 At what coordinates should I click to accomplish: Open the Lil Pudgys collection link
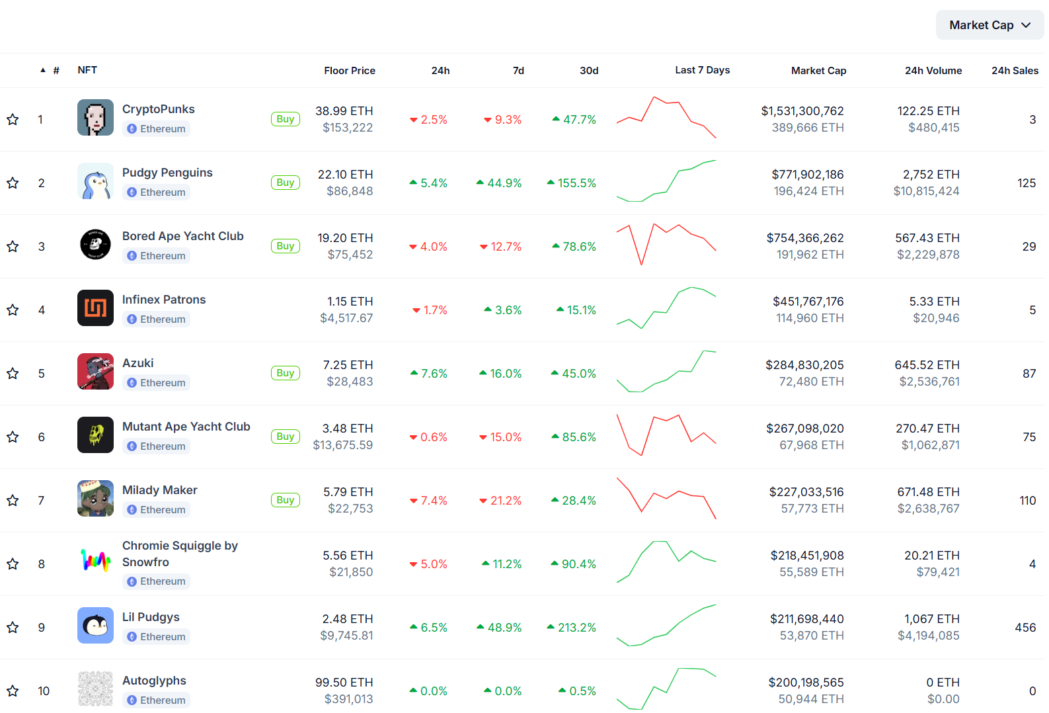[x=151, y=617]
